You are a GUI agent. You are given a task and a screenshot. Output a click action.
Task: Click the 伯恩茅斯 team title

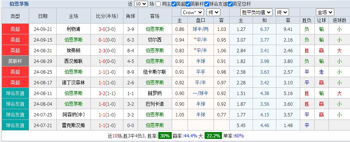19,4
